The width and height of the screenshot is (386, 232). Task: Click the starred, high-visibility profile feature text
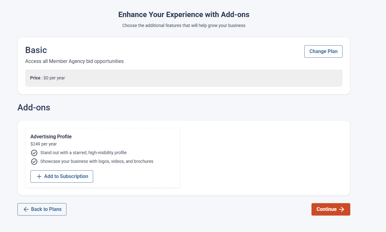click(83, 153)
